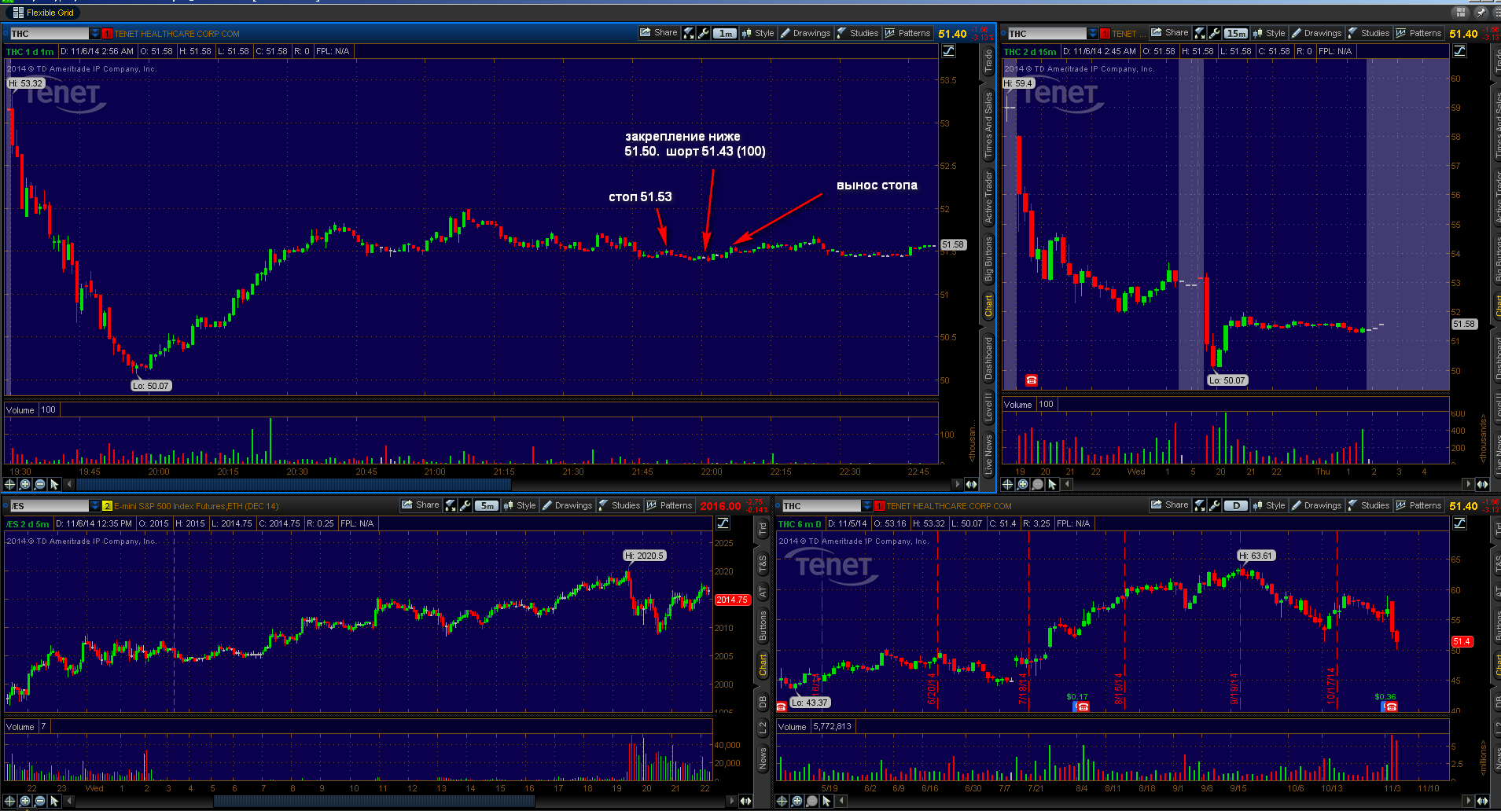This screenshot has width=1501, height=811.
Task: Toggle the Level II side panel
Action: [x=988, y=408]
